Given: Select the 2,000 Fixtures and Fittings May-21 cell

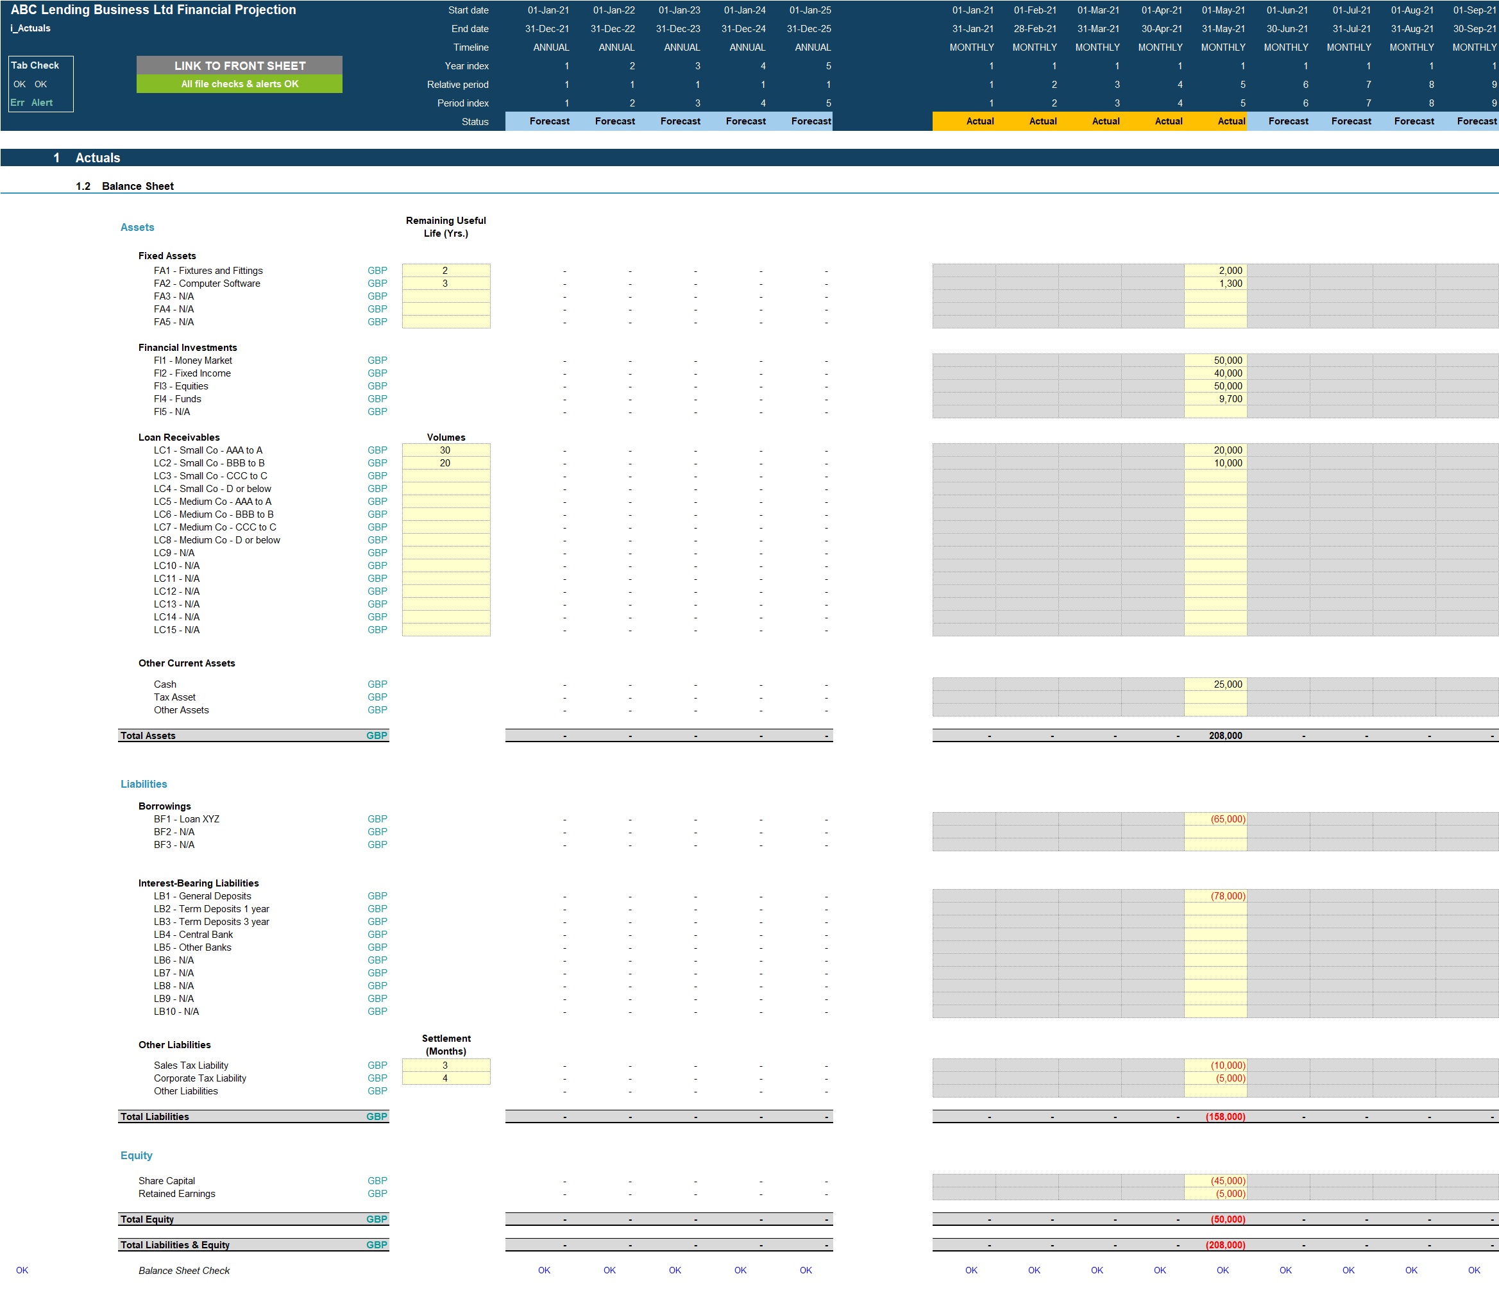Looking at the screenshot, I should 1215,271.
